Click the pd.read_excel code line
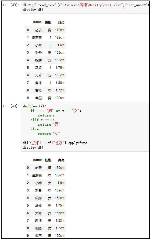150x240 pixels. pyautogui.click(x=86, y=5)
